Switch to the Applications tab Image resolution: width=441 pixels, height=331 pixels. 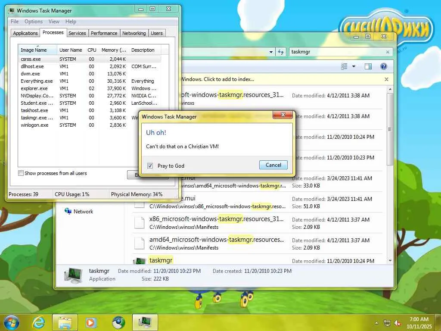tap(25, 33)
